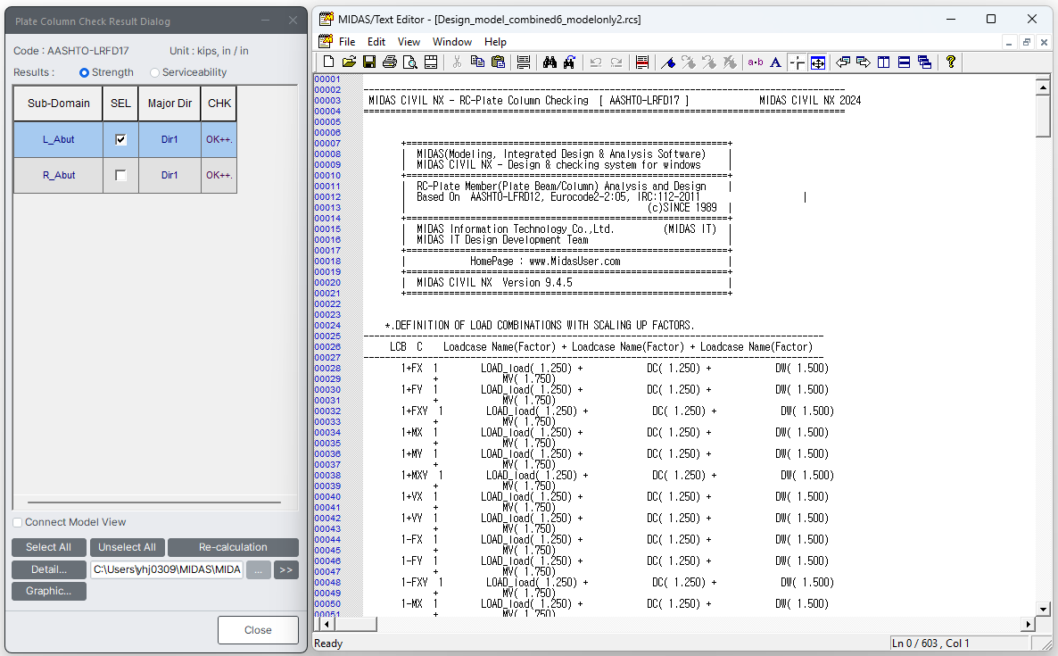Click the vertical scrollbar down arrow
The width and height of the screenshot is (1058, 656).
pos(1043,609)
